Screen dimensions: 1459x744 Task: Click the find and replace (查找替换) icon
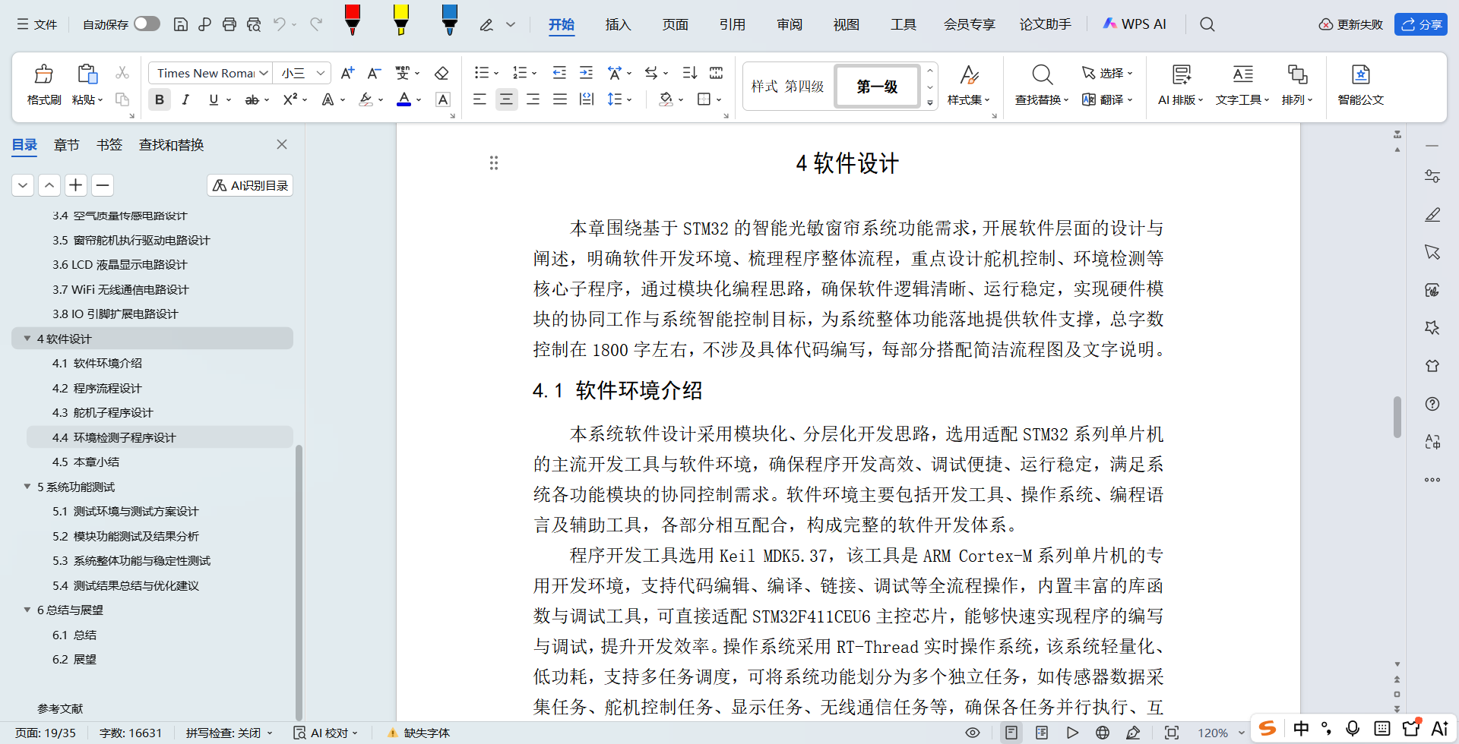tap(1042, 74)
